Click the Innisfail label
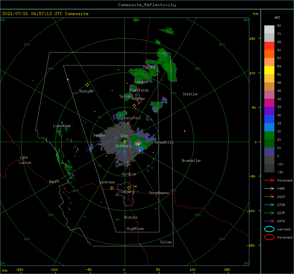The width and height of the screenshot is (294, 274). [x=132, y=118]
